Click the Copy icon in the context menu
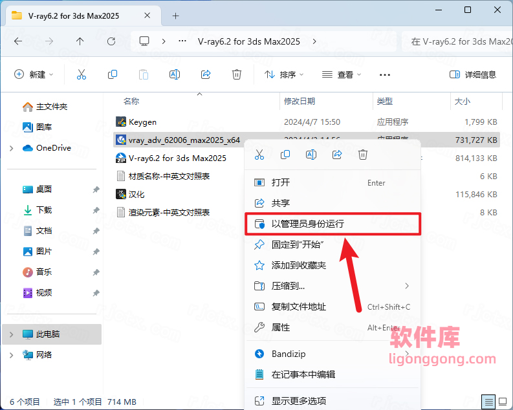The image size is (513, 410). point(285,155)
